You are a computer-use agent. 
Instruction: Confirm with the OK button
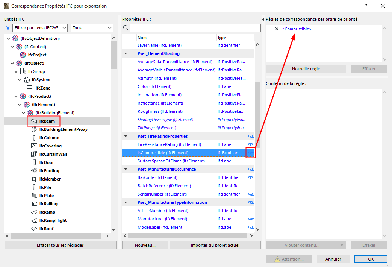click(371, 259)
